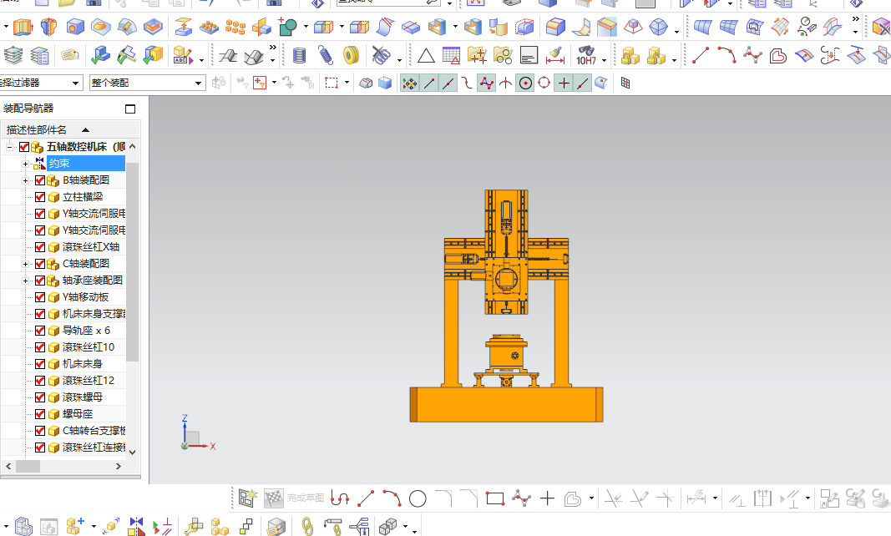
Task: Uncheck the 机床床身 component checkbox
Action: point(40,364)
